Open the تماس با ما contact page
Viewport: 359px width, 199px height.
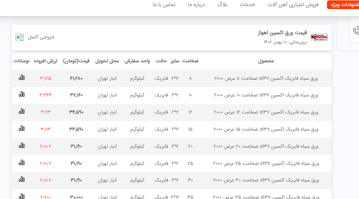[164, 5]
